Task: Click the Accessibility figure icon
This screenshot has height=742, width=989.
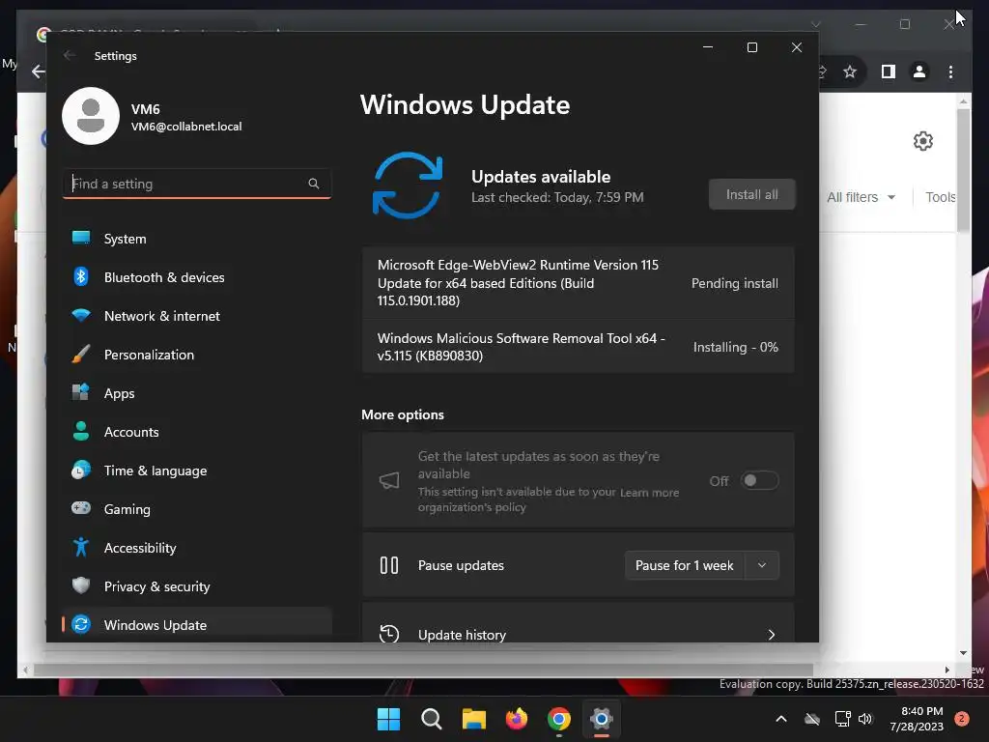Action: 81,547
